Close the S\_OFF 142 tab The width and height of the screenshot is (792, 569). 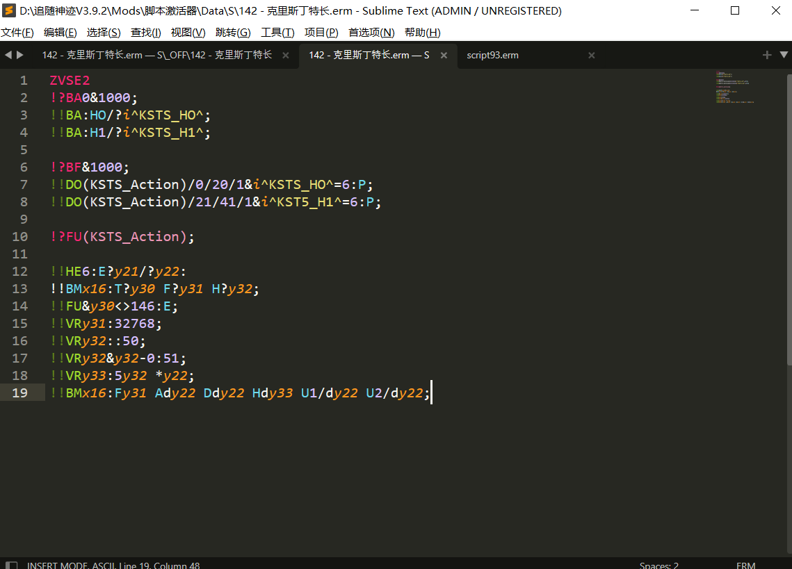[x=285, y=55]
